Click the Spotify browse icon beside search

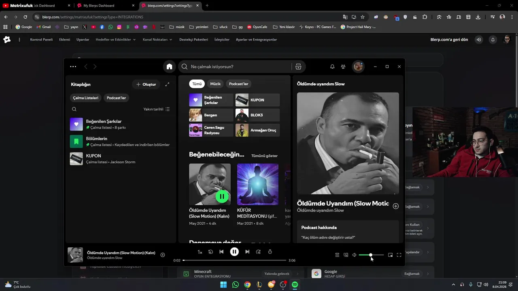coord(298,67)
